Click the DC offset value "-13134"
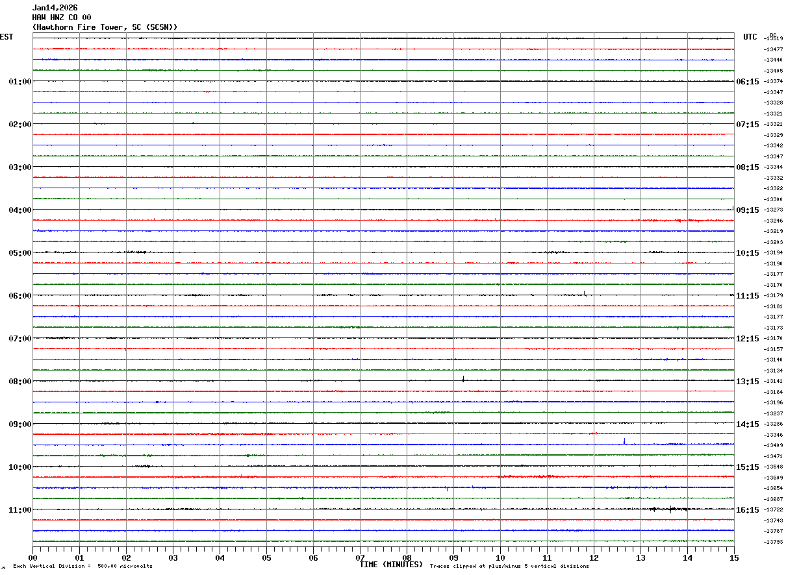This screenshot has width=786, height=575. 774,371
